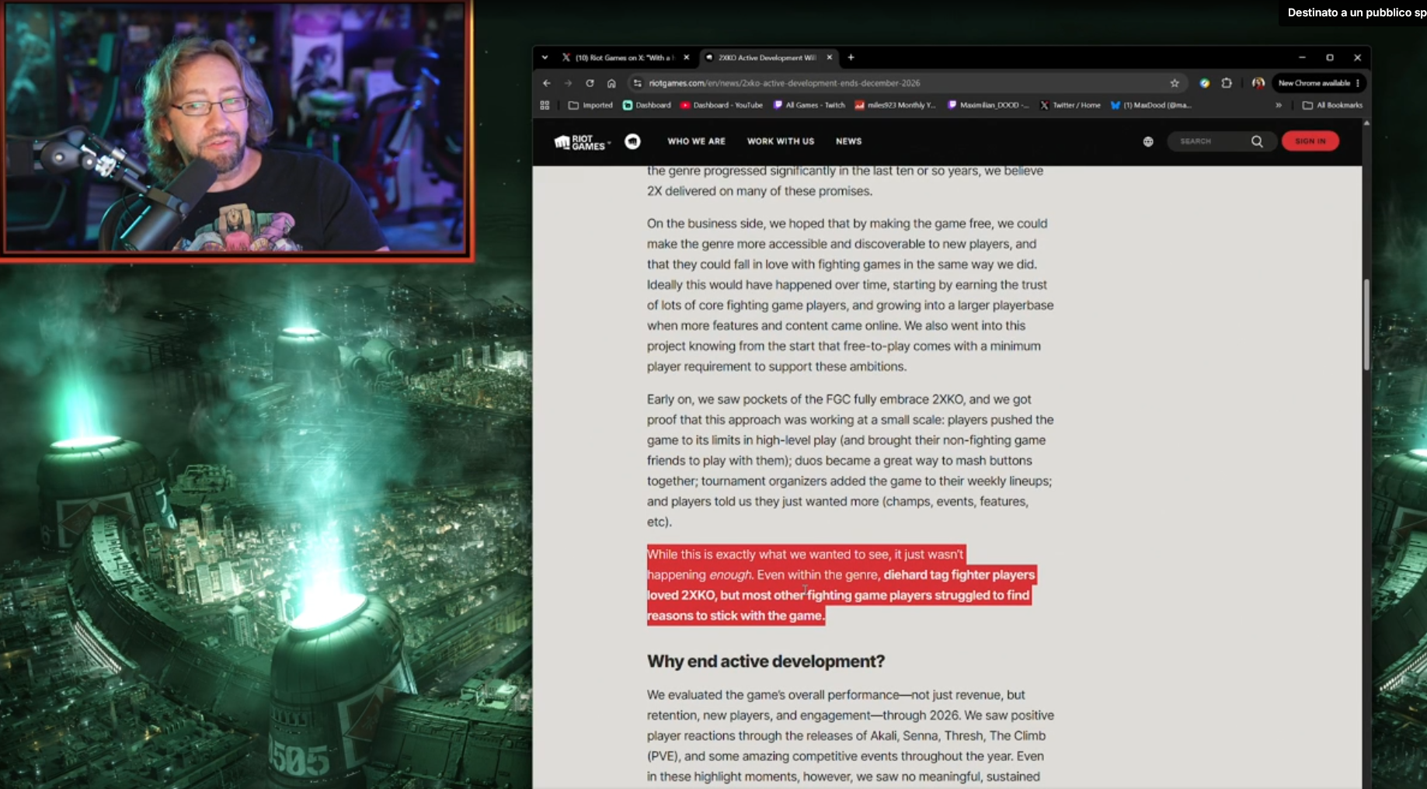Screen dimensions: 1427x789
Task: Close the 2XKO Active Development tab
Action: click(x=830, y=57)
